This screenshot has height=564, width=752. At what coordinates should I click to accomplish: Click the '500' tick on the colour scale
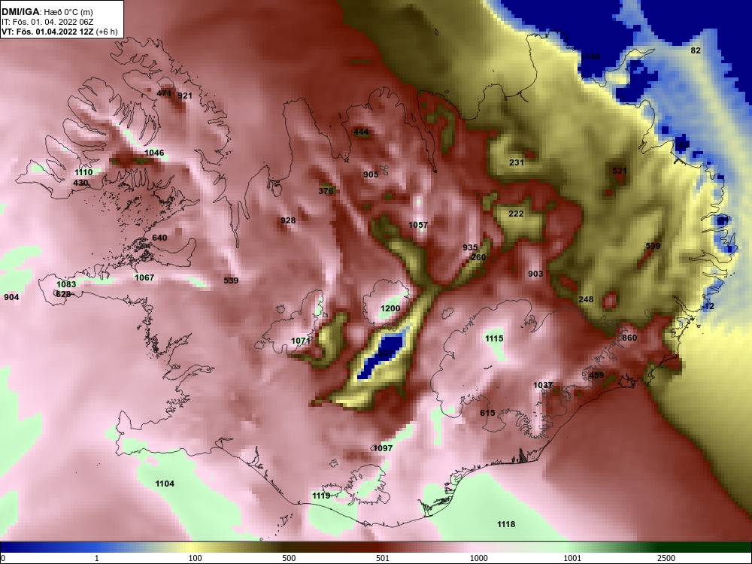(289, 558)
